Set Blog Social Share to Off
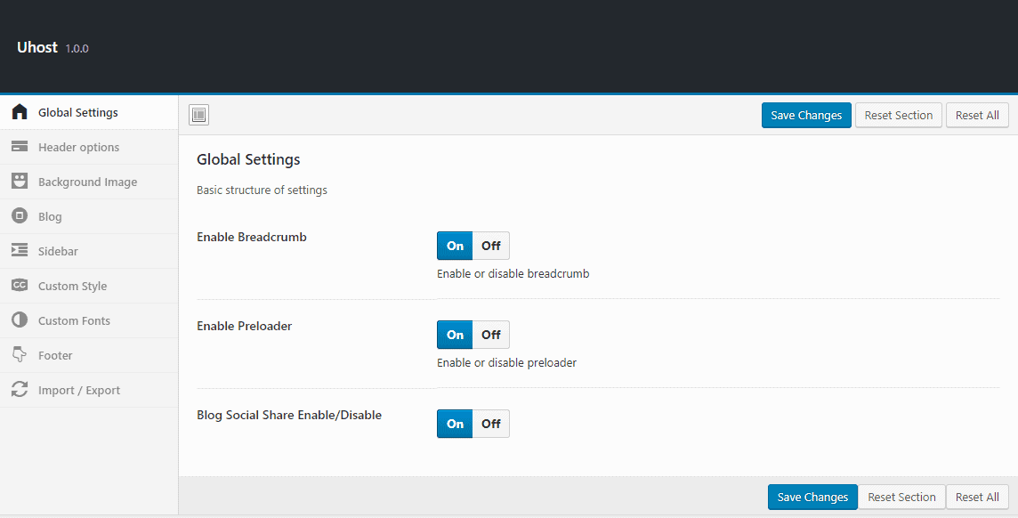The width and height of the screenshot is (1018, 518). pyautogui.click(x=490, y=424)
